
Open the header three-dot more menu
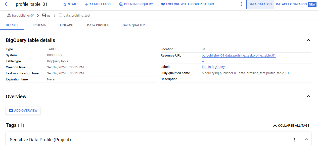click(x=242, y=4)
